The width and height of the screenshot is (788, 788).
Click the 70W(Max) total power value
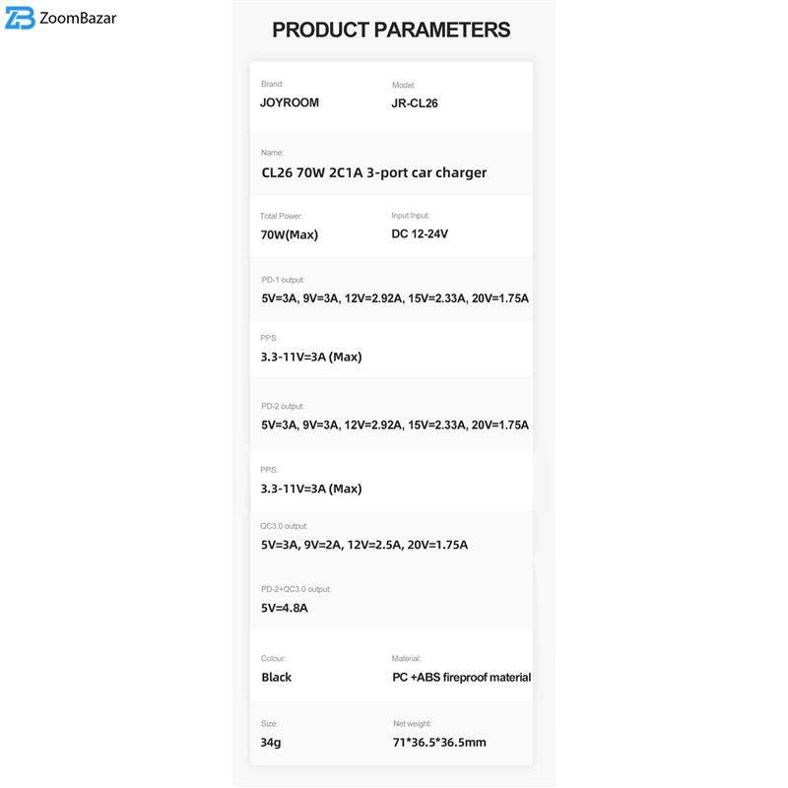290,234
